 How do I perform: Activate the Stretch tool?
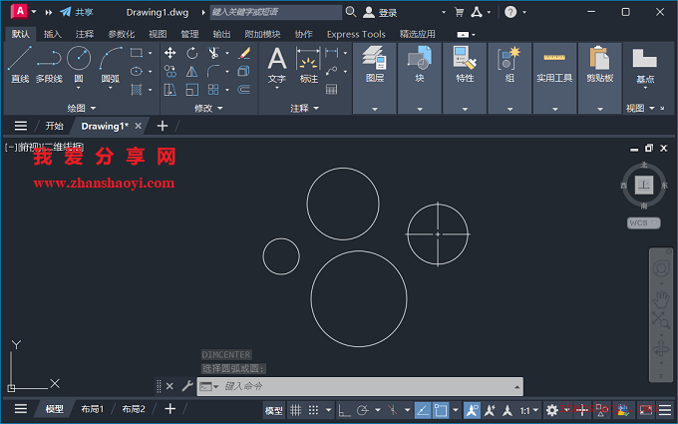click(169, 90)
